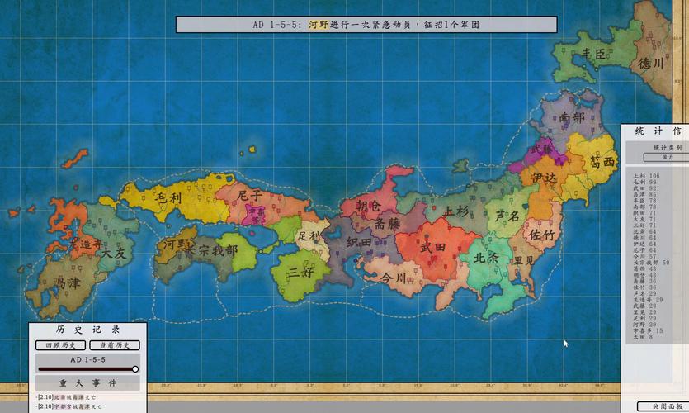Click the 河野 mobilization news banner at top

point(366,25)
